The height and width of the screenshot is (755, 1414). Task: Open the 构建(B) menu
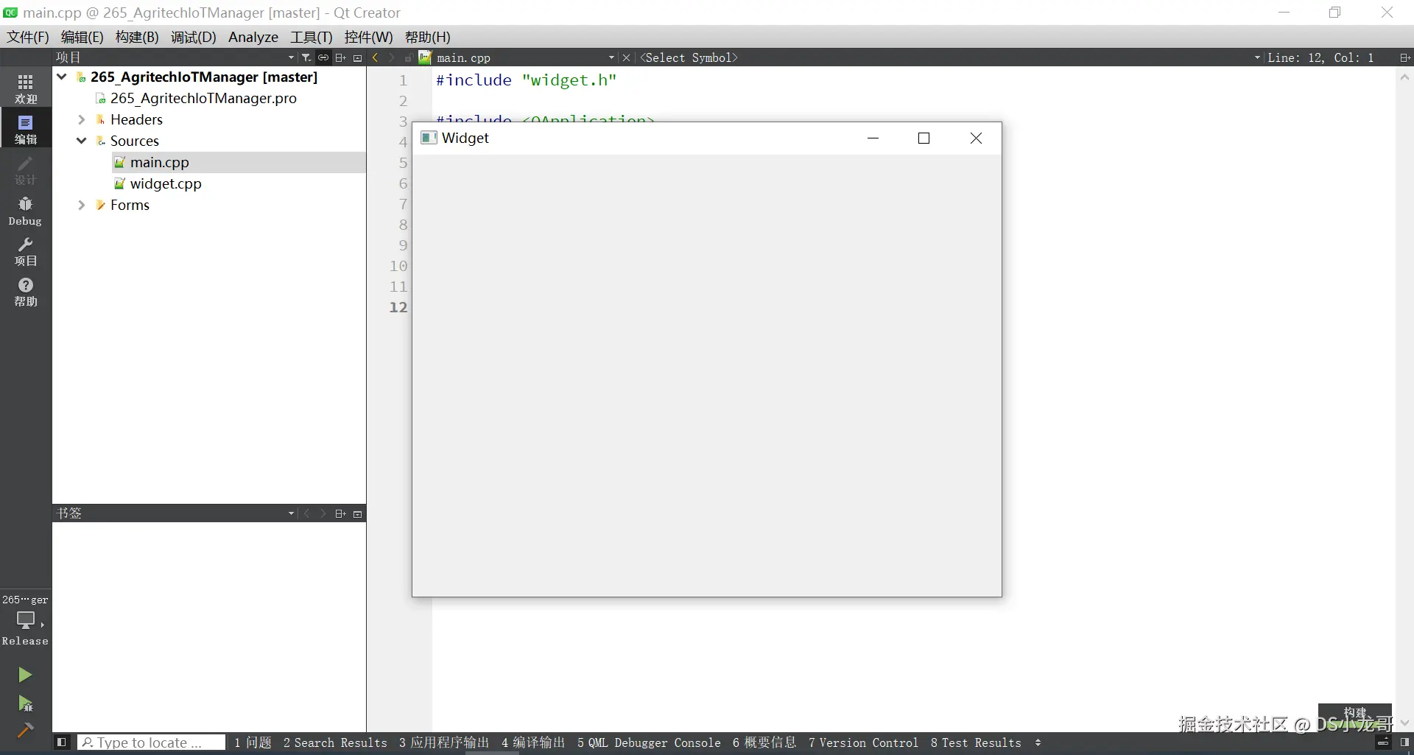click(137, 37)
